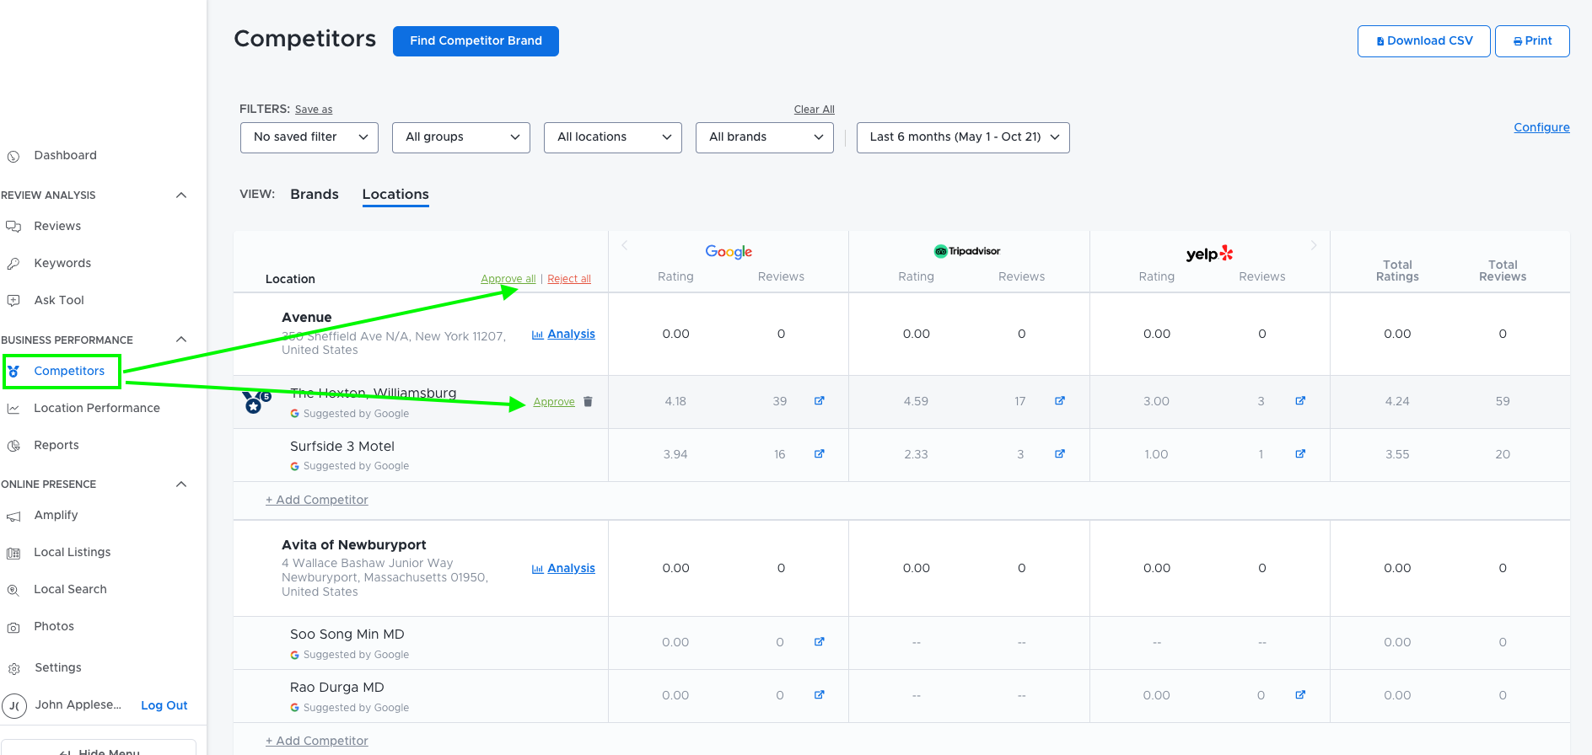Screen dimensions: 1592x755
Task: Click the Total Reviews column header
Action: pyautogui.click(x=1503, y=270)
